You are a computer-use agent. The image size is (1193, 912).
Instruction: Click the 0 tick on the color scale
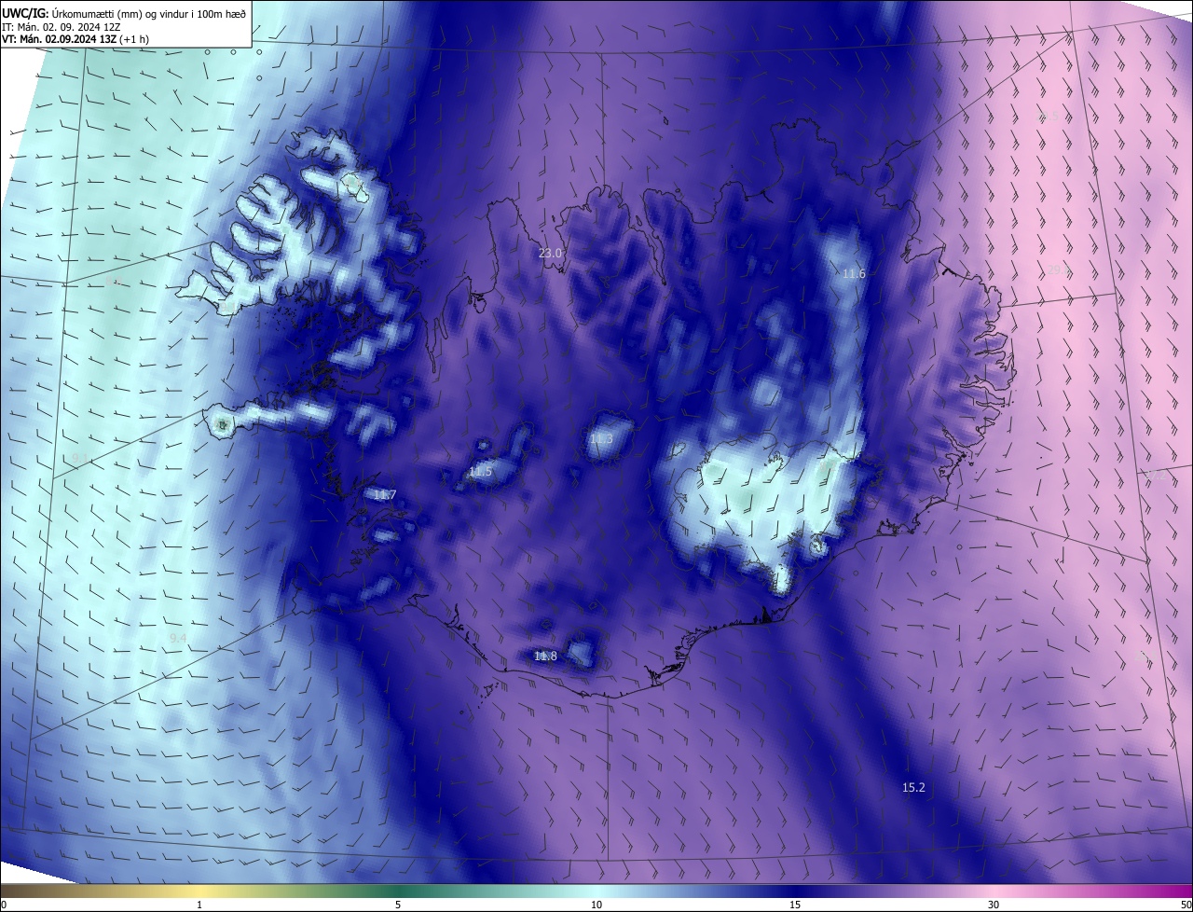pos(3,905)
